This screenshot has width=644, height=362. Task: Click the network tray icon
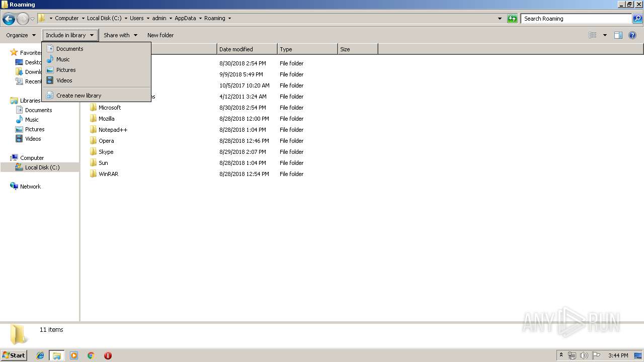(572, 355)
